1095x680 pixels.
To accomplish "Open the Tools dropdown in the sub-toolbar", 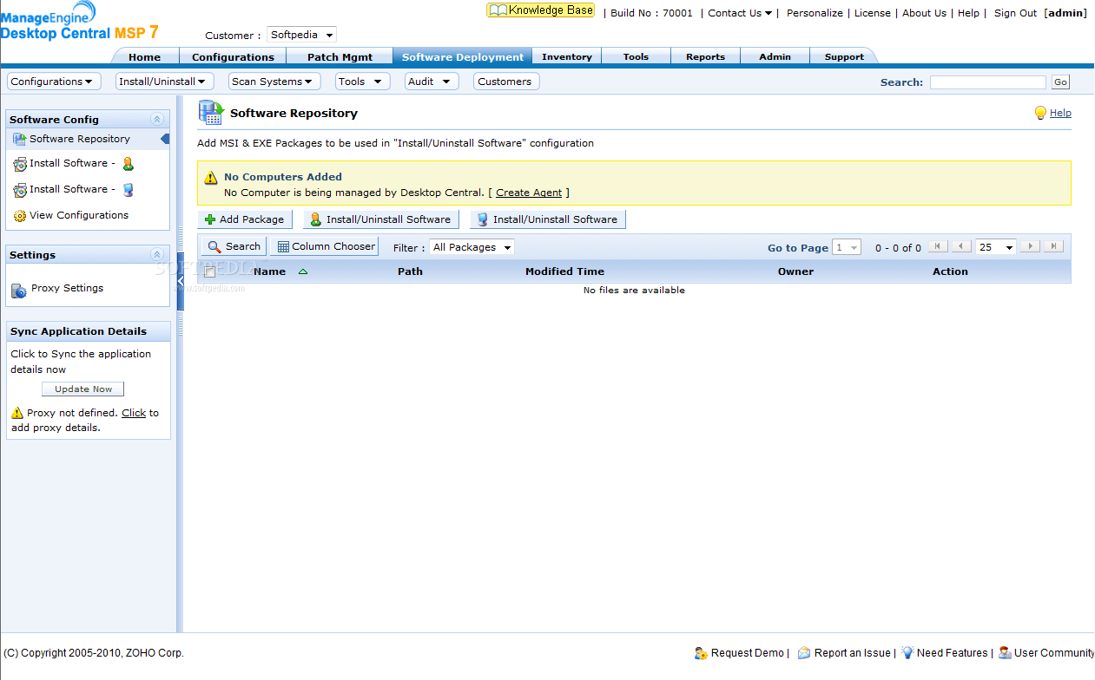I will 363,82.
